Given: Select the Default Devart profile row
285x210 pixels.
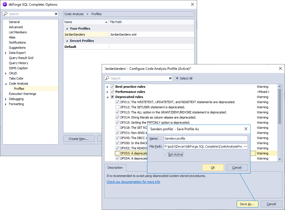Looking at the screenshot, I should click(x=129, y=47).
